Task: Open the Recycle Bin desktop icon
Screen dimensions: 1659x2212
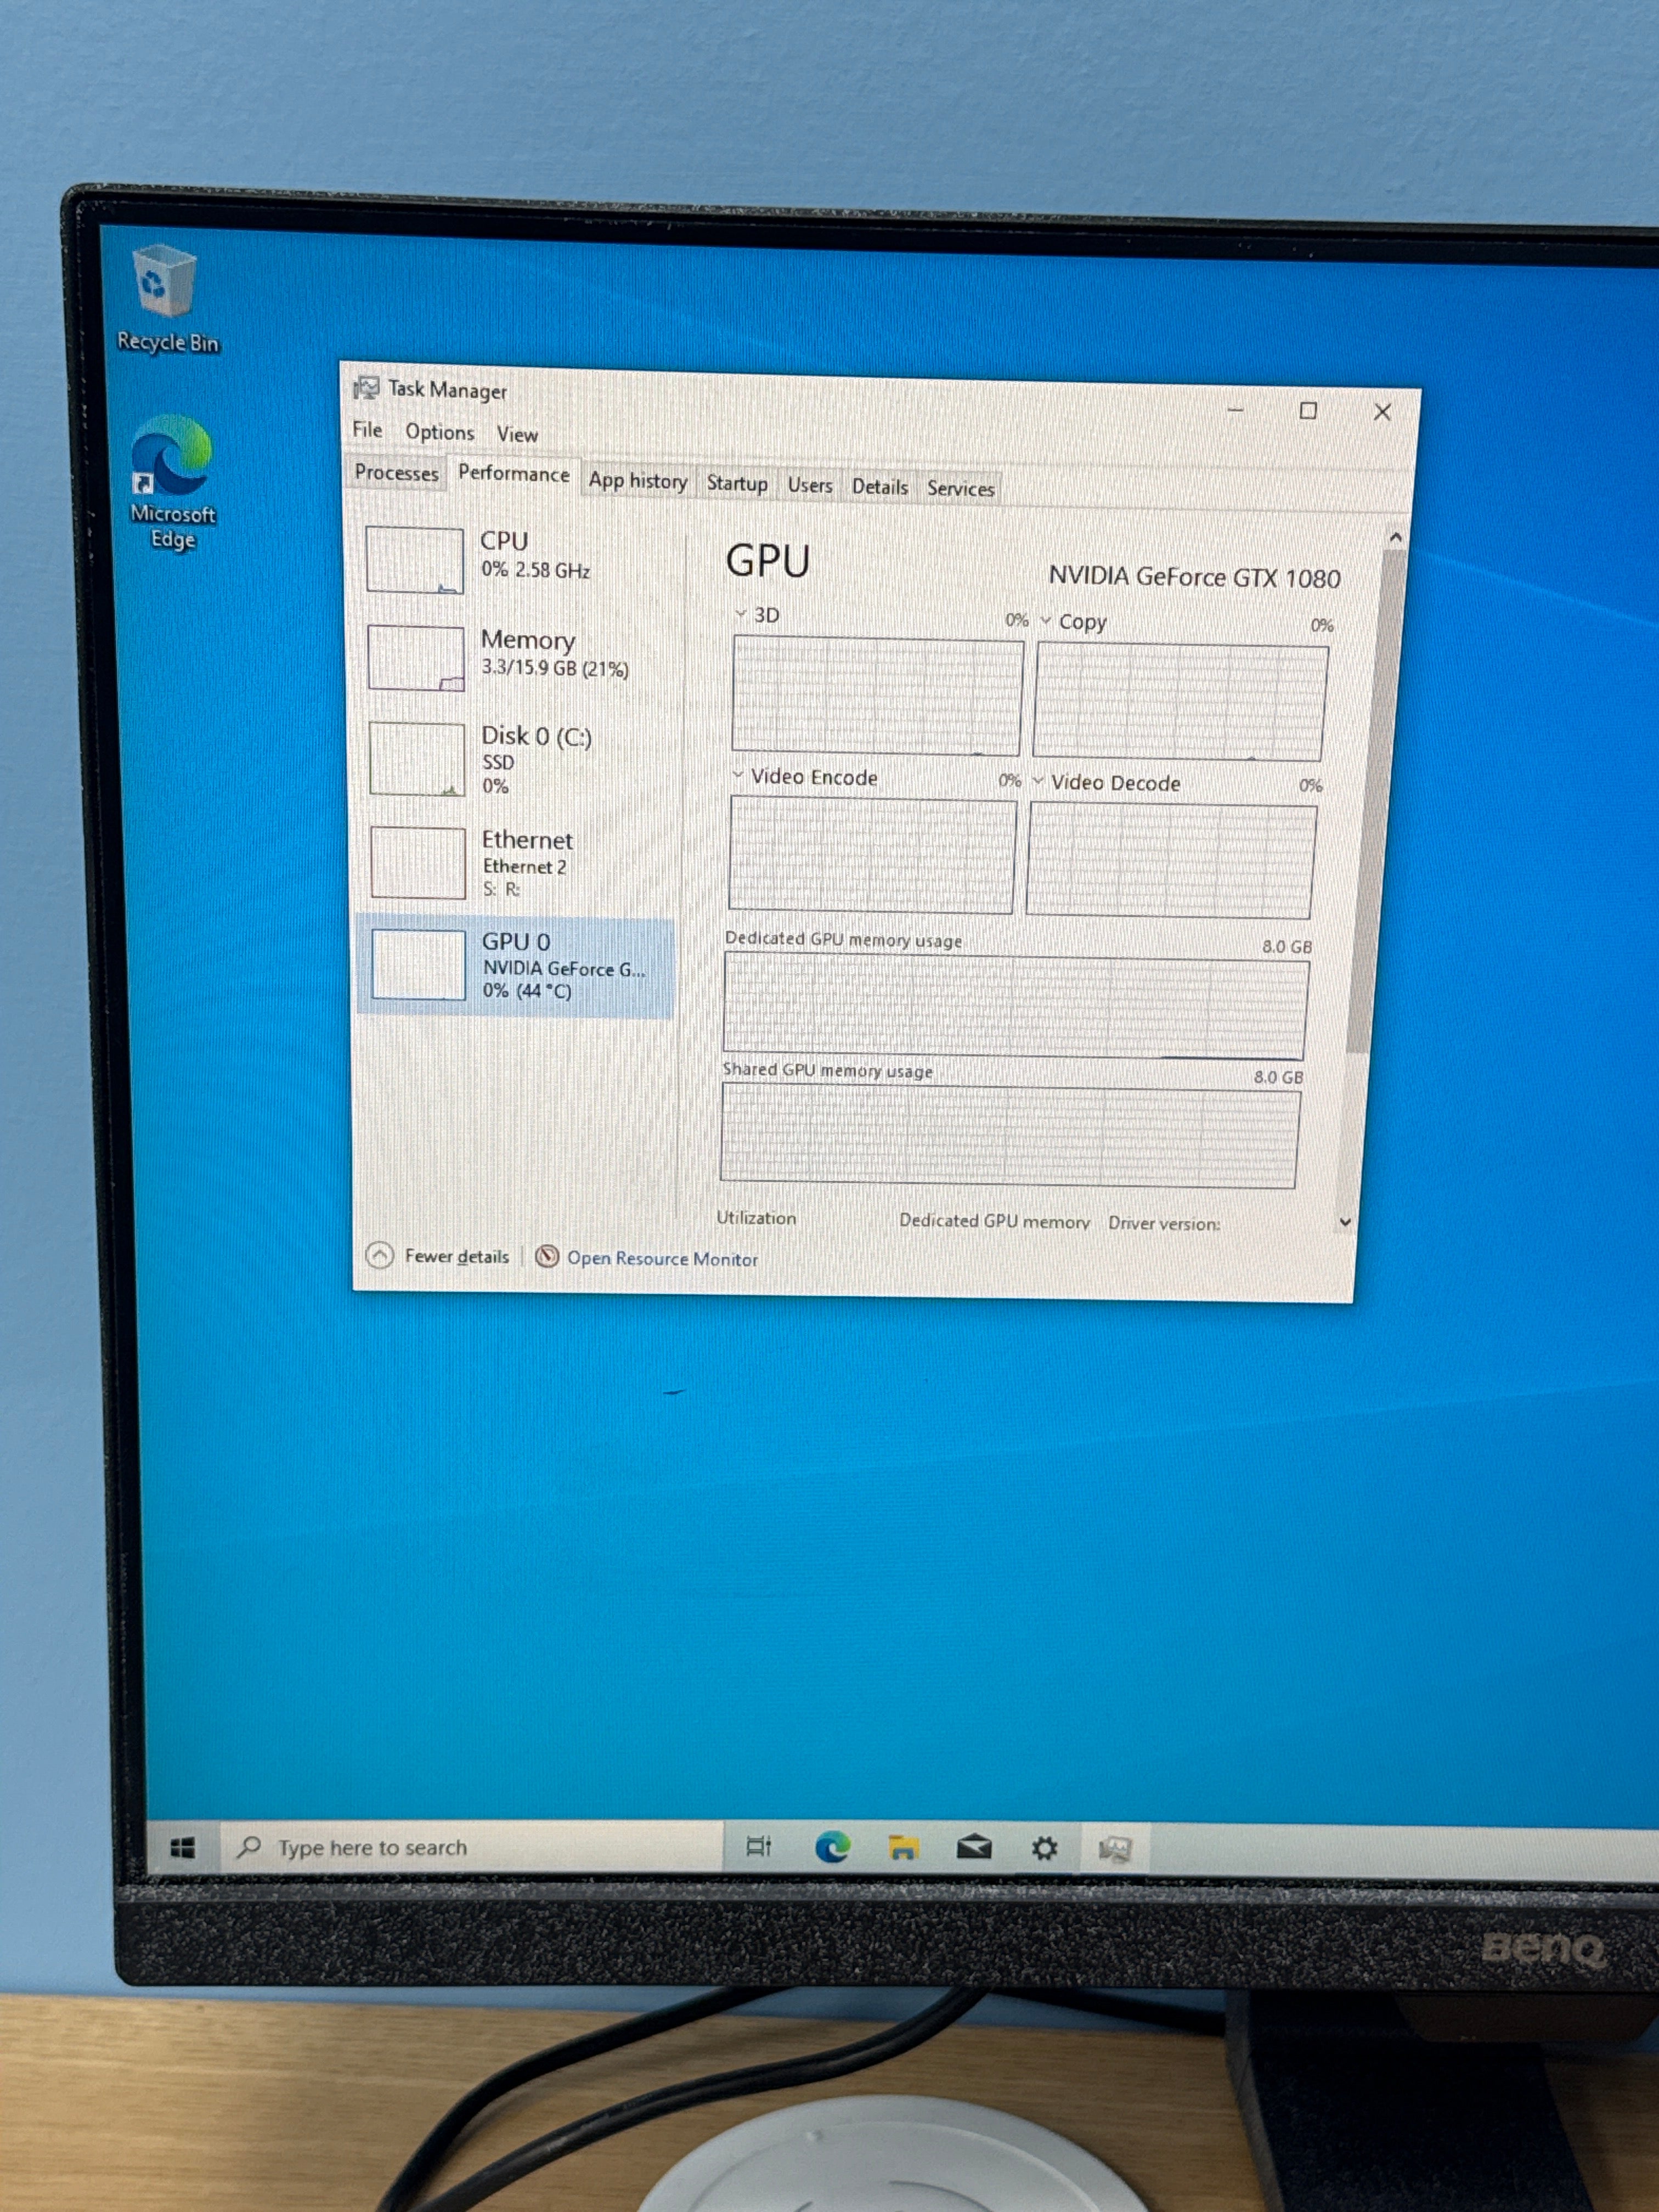Action: point(165,298)
